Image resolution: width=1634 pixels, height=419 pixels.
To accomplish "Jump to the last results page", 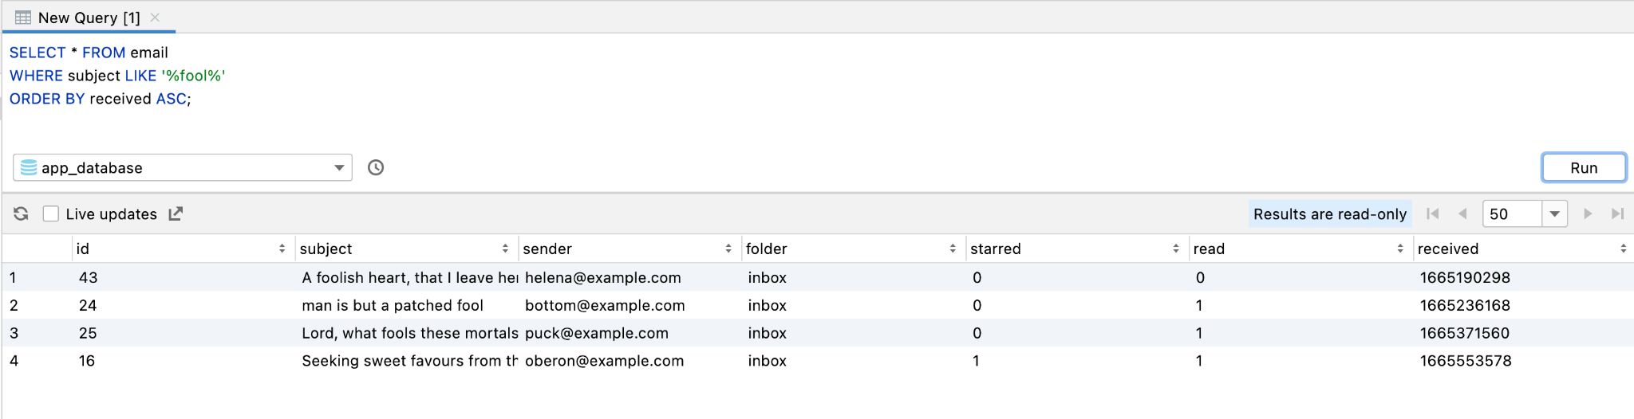I will [1617, 213].
